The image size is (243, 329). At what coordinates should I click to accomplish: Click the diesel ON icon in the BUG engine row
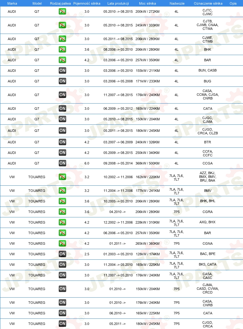tap(62, 81)
